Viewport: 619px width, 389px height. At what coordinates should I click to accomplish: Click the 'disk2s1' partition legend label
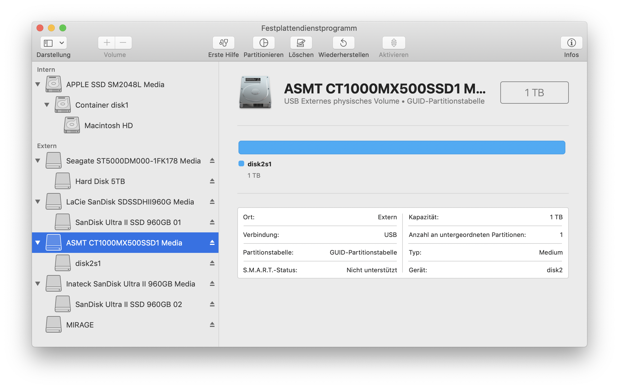(x=260, y=164)
